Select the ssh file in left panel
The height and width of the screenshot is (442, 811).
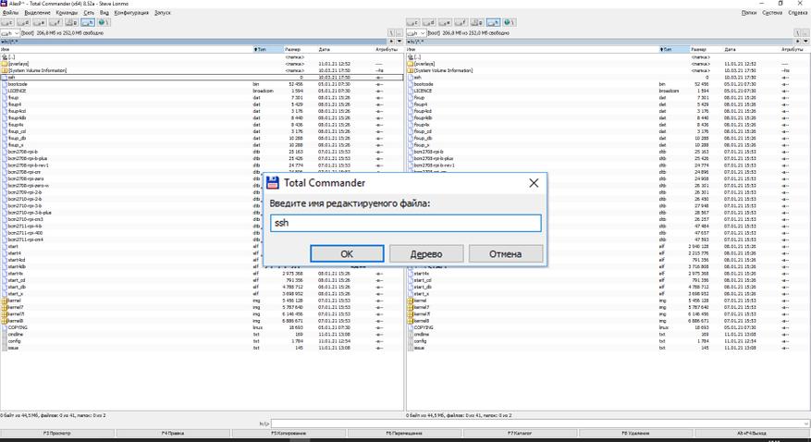(x=202, y=77)
